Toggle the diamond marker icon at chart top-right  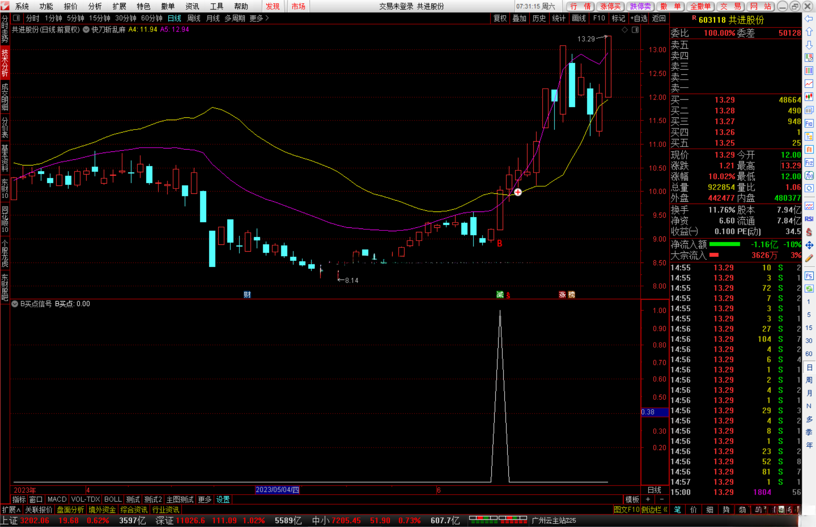tap(624, 30)
